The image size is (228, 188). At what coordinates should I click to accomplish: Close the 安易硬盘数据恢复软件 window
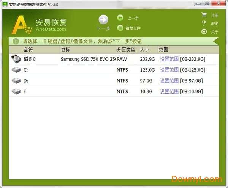[x=218, y=3]
